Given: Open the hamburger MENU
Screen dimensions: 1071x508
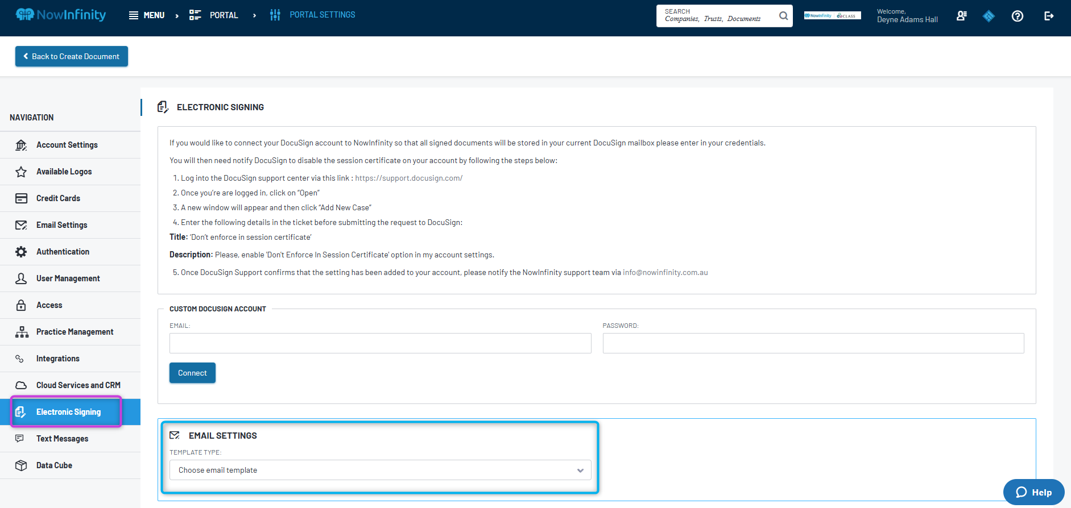Looking at the screenshot, I should [147, 15].
